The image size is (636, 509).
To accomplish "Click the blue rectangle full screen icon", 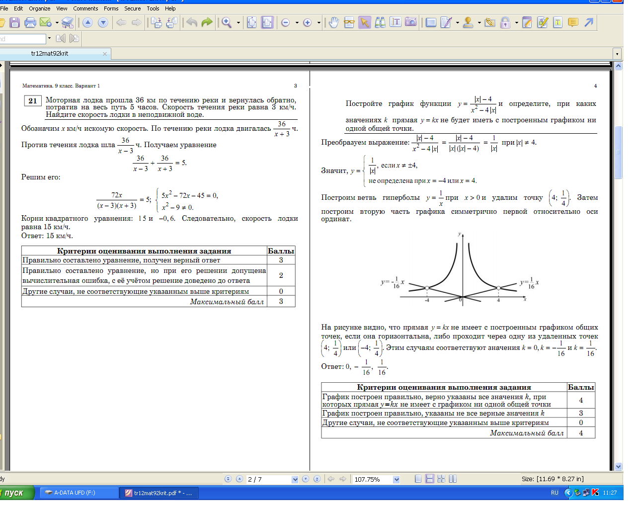I will coord(431,22).
